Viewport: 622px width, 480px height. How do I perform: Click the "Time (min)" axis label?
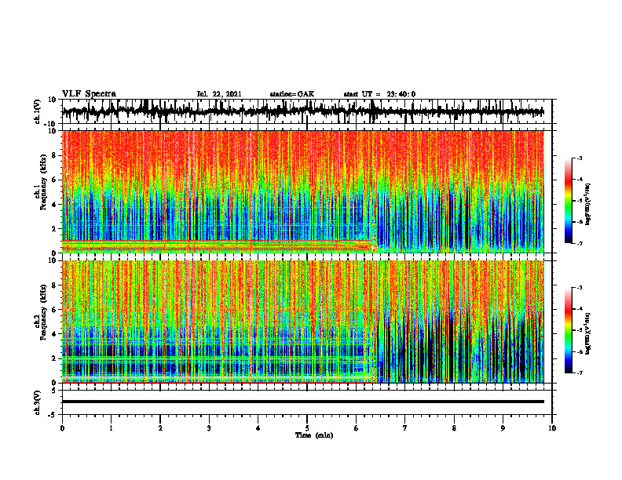(314, 435)
